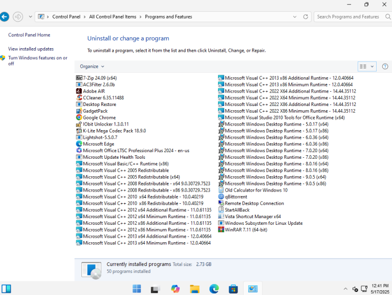392x295 pixels.
Task: Go back using the blue arrow
Action: (x=4, y=17)
